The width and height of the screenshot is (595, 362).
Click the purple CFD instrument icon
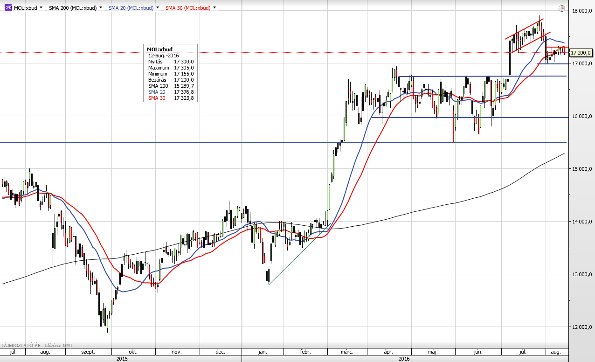click(x=8, y=8)
